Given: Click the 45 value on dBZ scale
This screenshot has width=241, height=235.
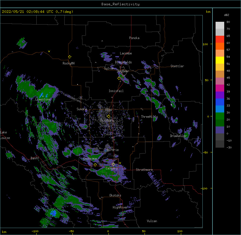Looking at the screenshot, I should click(x=228, y=78).
